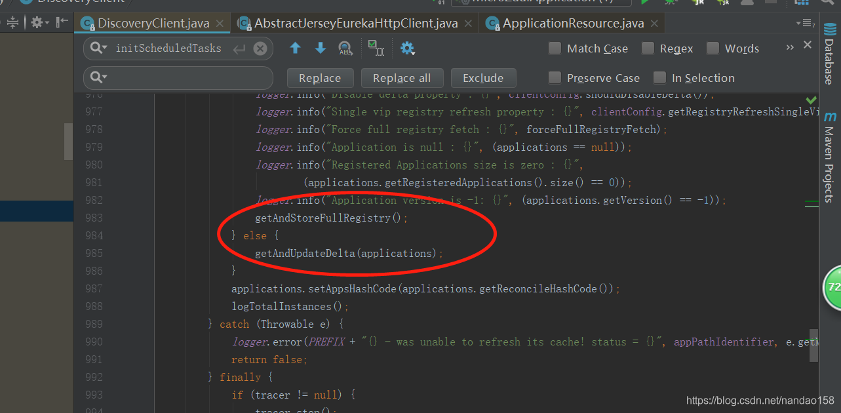Click on logTotalInstances() line
841x413 pixels.
pyautogui.click(x=290, y=306)
